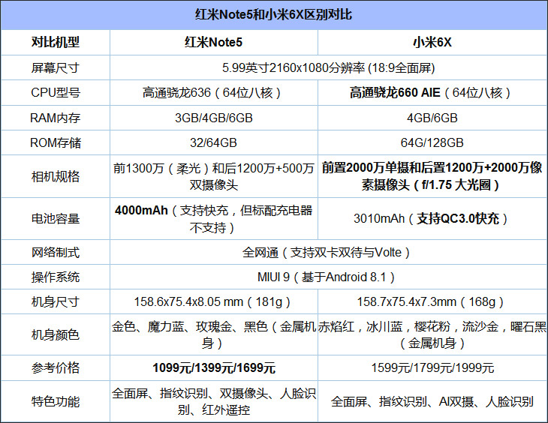Click the cell '3GB/4GB/6GB'

(213, 118)
